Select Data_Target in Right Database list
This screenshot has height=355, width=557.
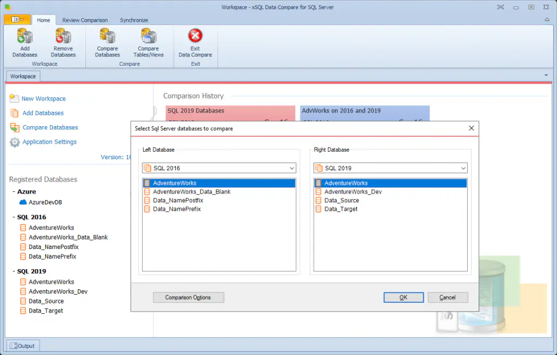pos(391,209)
